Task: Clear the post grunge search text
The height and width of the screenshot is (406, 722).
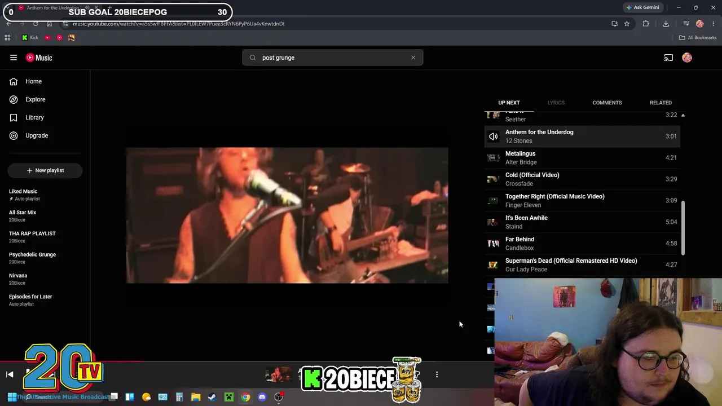Action: (x=413, y=58)
